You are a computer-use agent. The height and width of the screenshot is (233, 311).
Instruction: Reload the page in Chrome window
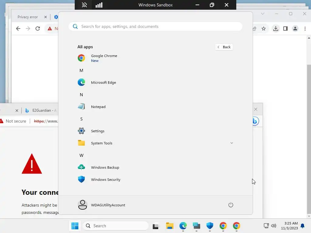(x=38, y=29)
